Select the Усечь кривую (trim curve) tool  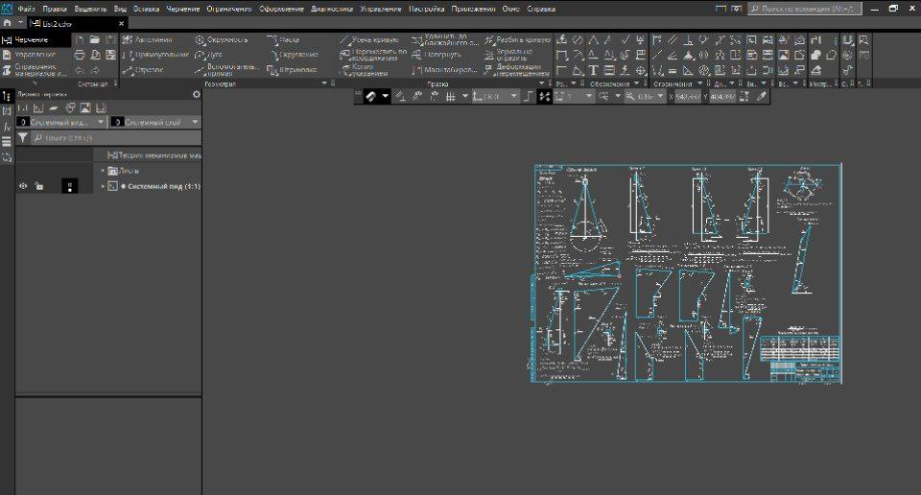point(371,40)
